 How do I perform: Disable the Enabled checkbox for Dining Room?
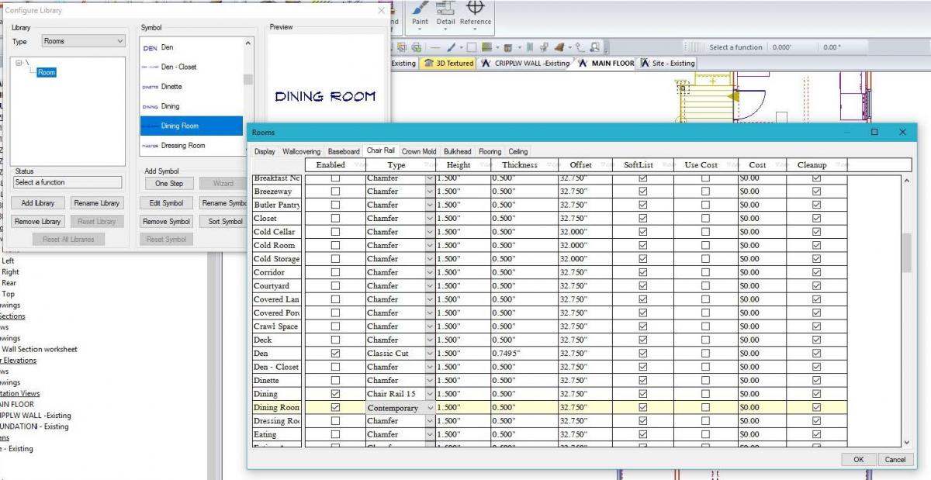[334, 407]
